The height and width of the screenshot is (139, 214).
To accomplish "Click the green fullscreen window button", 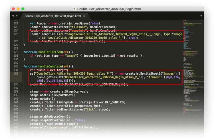I will coord(23,9).
